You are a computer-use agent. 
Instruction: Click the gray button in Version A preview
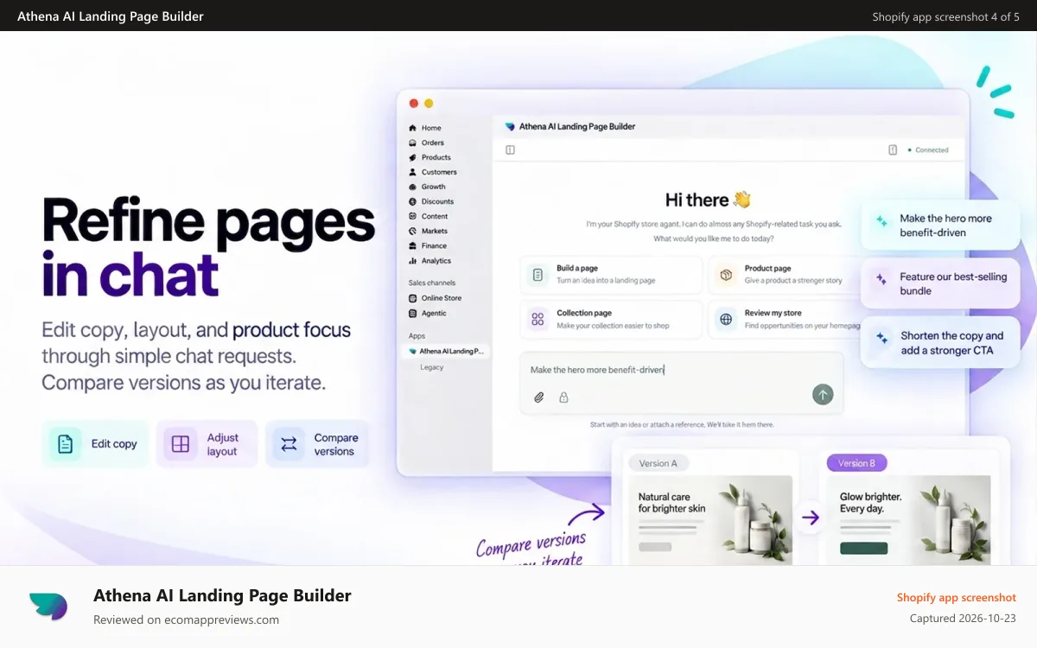(654, 547)
